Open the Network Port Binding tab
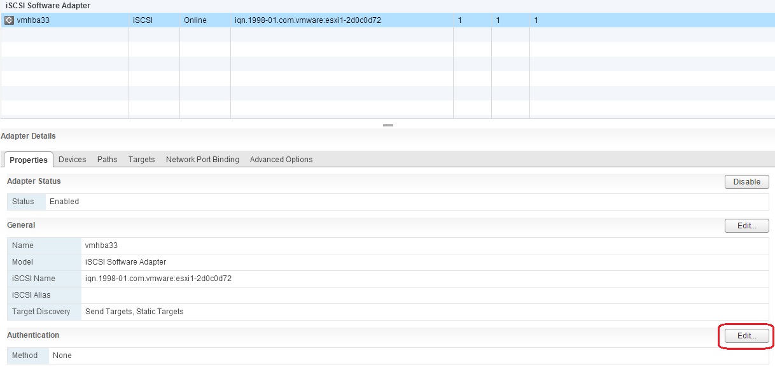Viewport: 775px width, 374px height. [202, 159]
